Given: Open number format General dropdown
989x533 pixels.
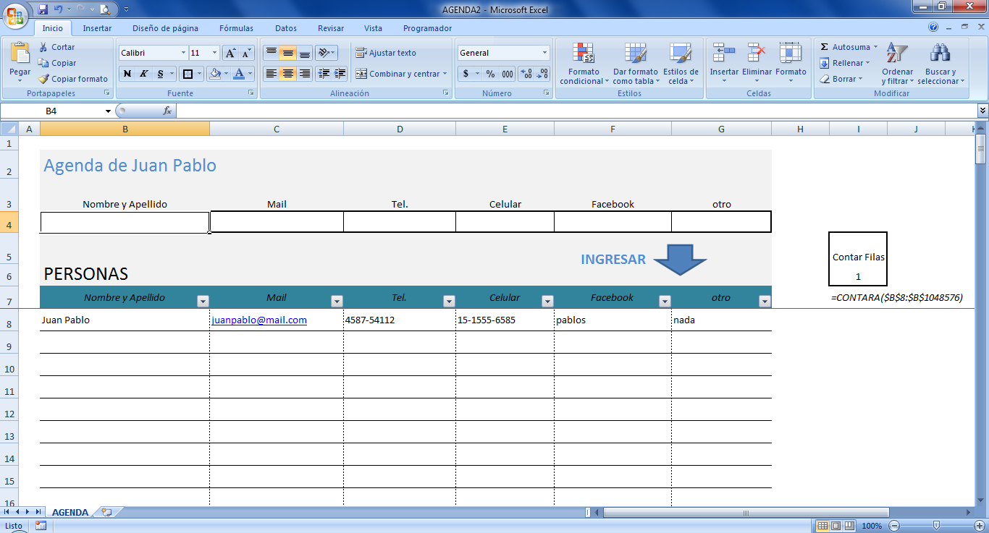Looking at the screenshot, I should (544, 53).
